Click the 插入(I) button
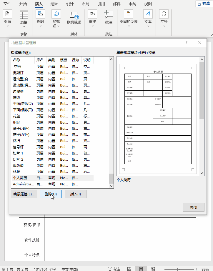Image resolution: width=213 pixels, height=271 pixels. coord(76,194)
